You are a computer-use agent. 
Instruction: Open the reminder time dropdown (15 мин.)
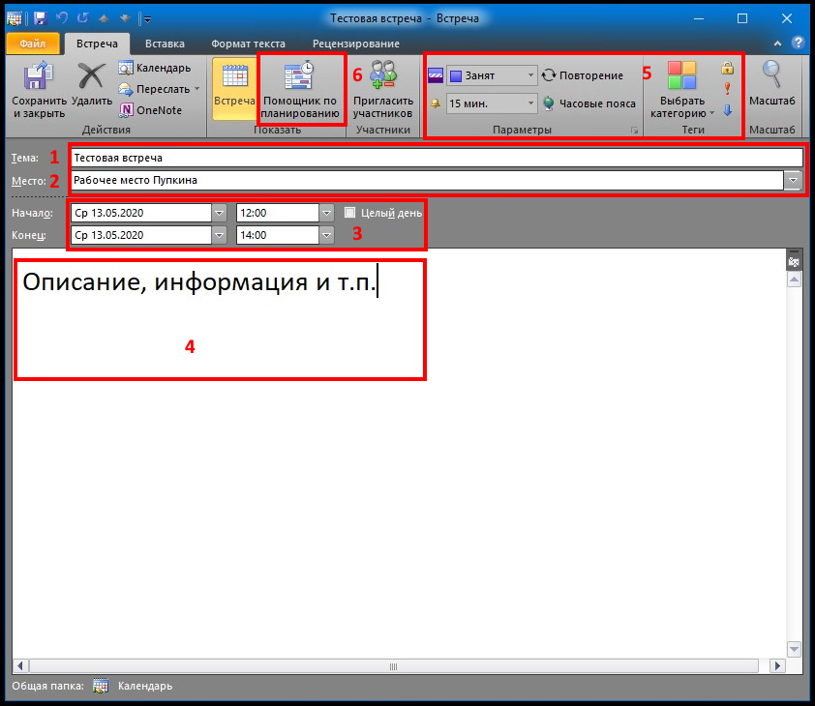pyautogui.click(x=531, y=103)
